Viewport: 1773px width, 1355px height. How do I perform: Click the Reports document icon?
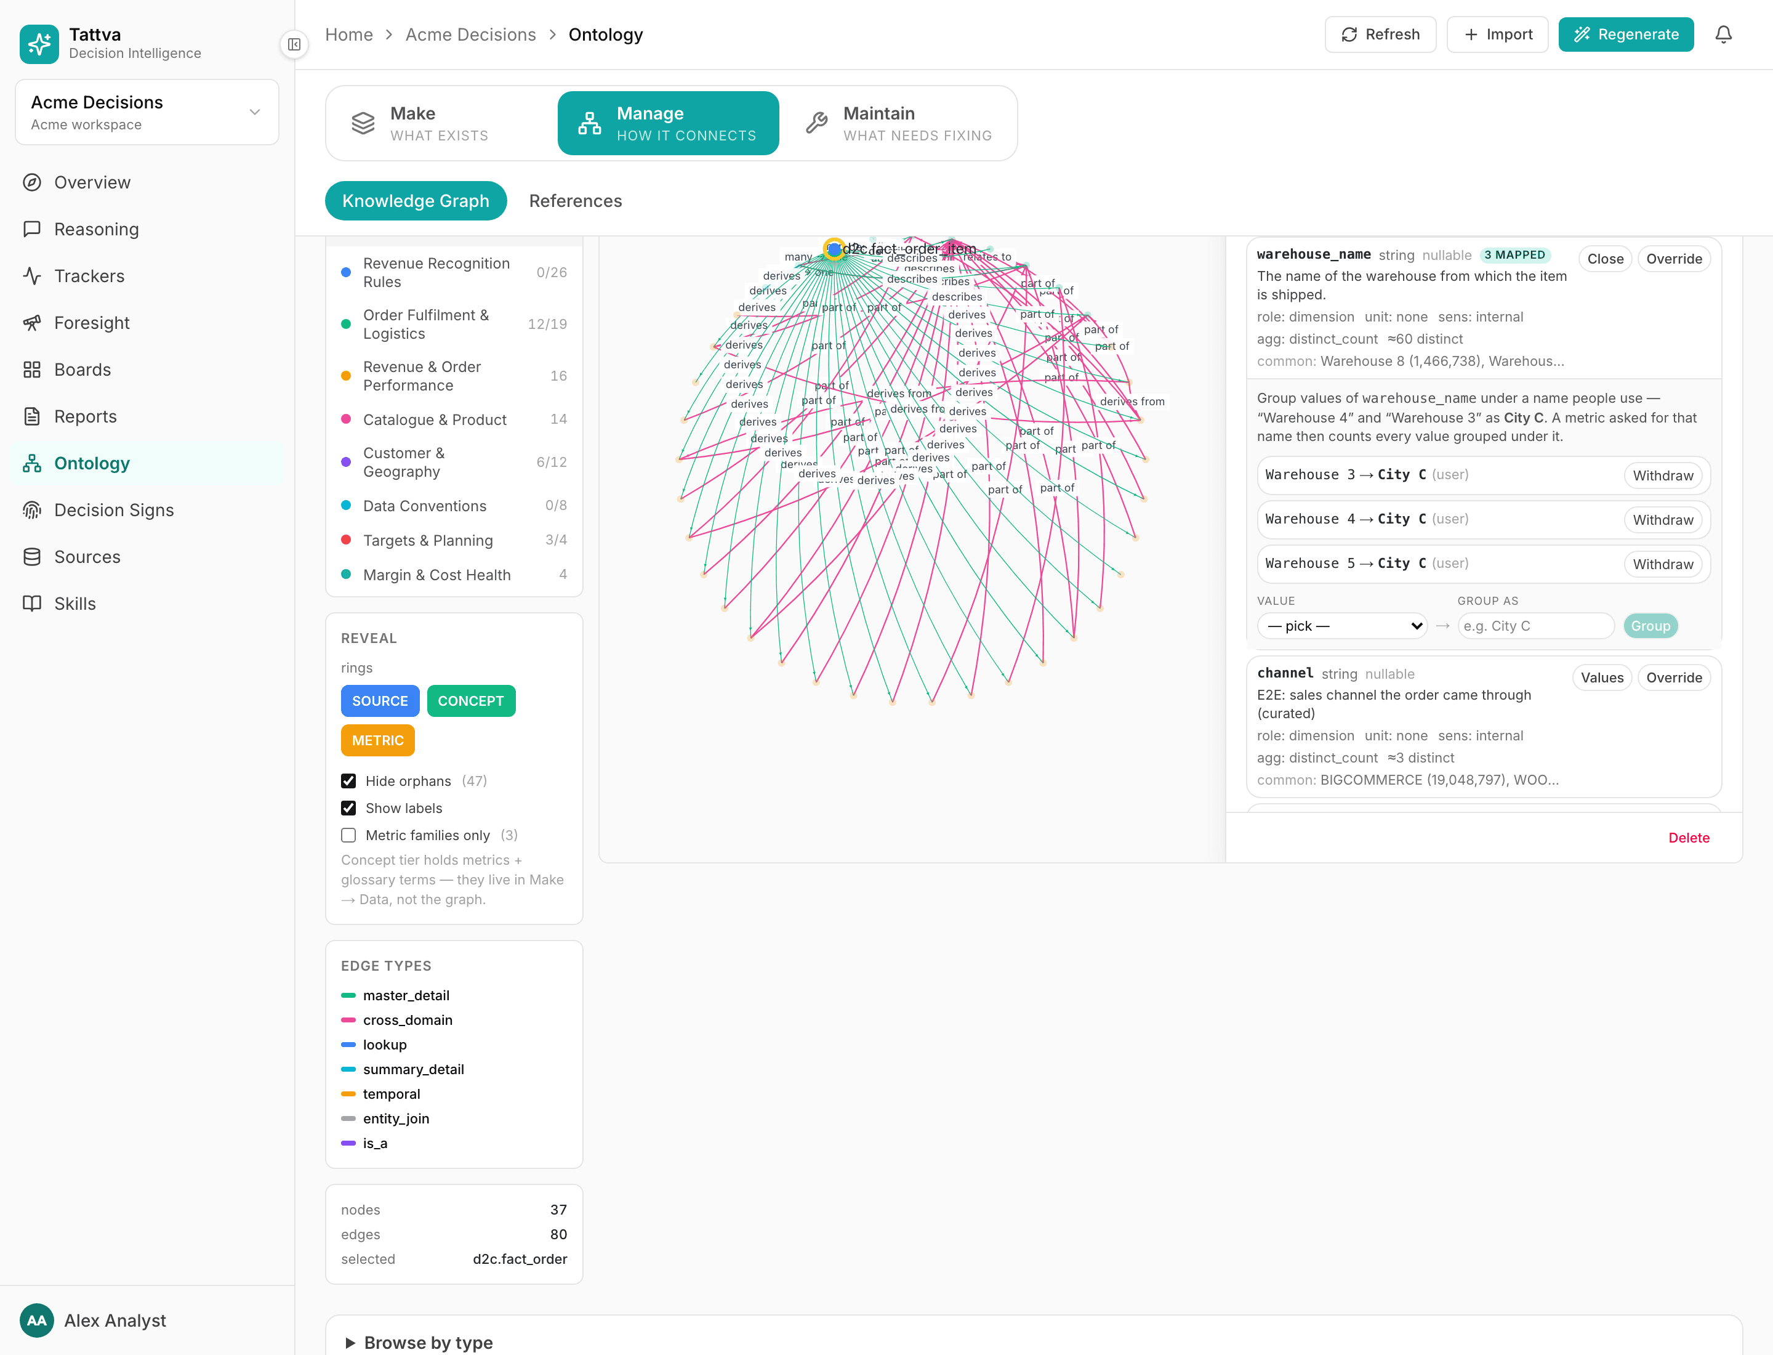coord(32,416)
